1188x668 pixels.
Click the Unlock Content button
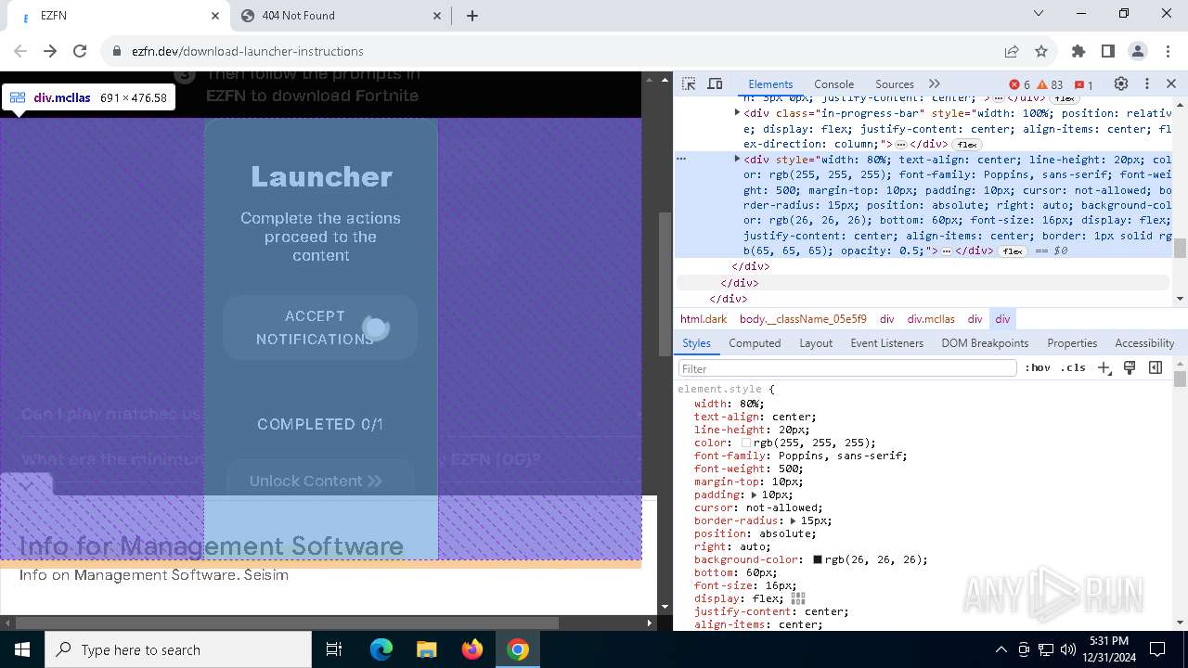[320, 481]
